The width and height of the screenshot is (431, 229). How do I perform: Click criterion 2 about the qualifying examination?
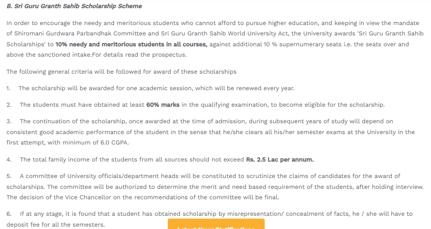[202, 104]
